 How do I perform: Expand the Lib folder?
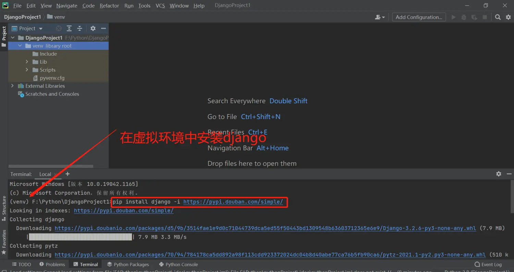[27, 62]
